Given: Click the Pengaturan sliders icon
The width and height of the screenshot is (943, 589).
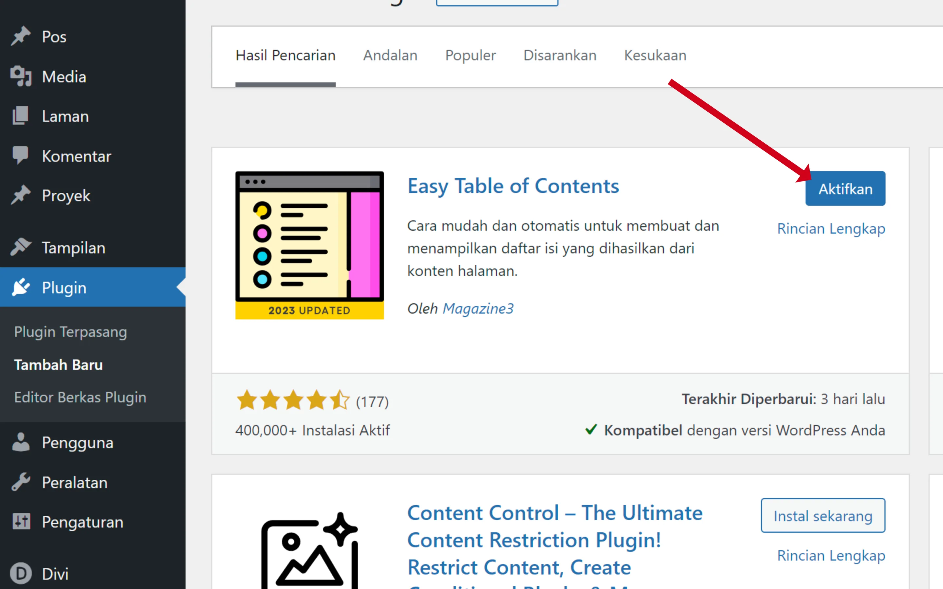Looking at the screenshot, I should (21, 522).
